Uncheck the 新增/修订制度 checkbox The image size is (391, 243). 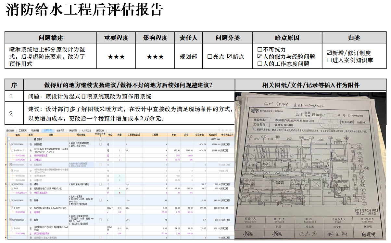pyautogui.click(x=329, y=53)
